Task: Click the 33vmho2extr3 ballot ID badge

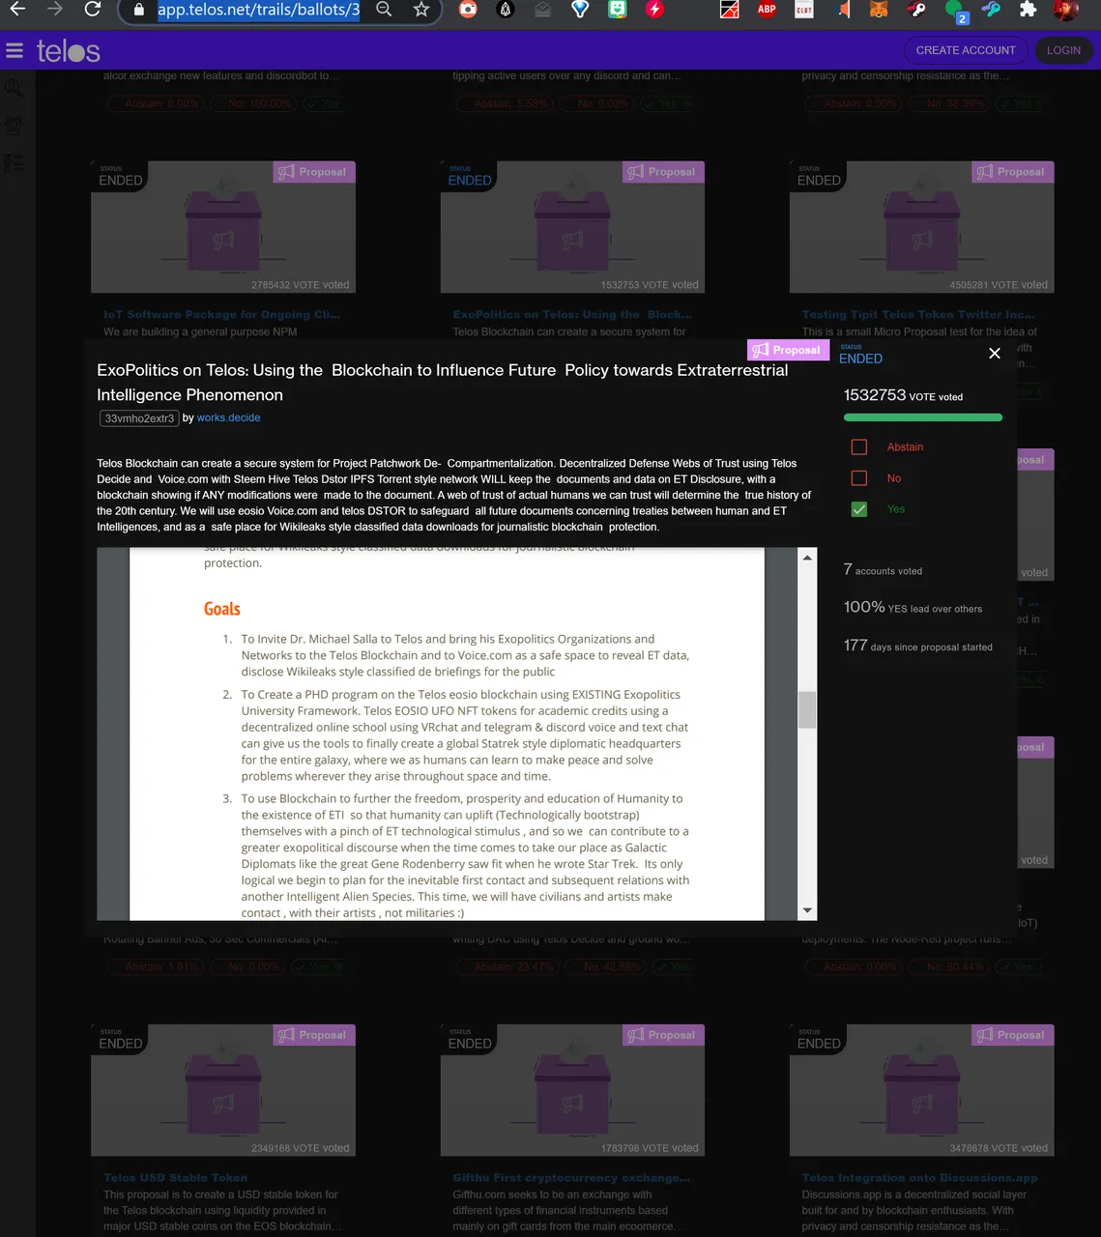Action: (x=139, y=418)
